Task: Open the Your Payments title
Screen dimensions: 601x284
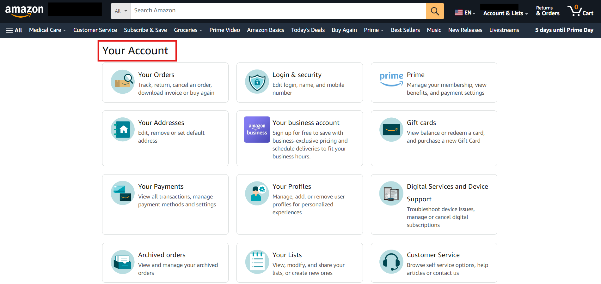Action: (161, 186)
